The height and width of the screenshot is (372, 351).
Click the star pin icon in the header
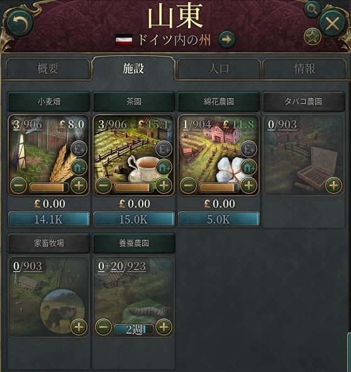pos(313,37)
